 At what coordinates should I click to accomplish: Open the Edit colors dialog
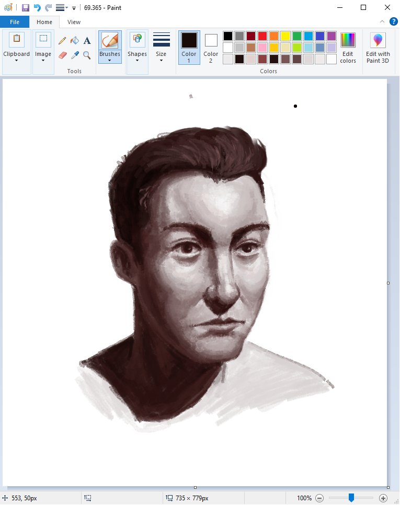click(348, 47)
